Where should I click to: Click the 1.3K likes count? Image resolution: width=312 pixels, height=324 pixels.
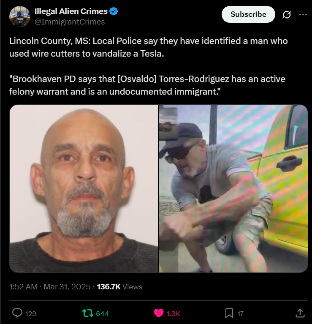[x=173, y=313]
